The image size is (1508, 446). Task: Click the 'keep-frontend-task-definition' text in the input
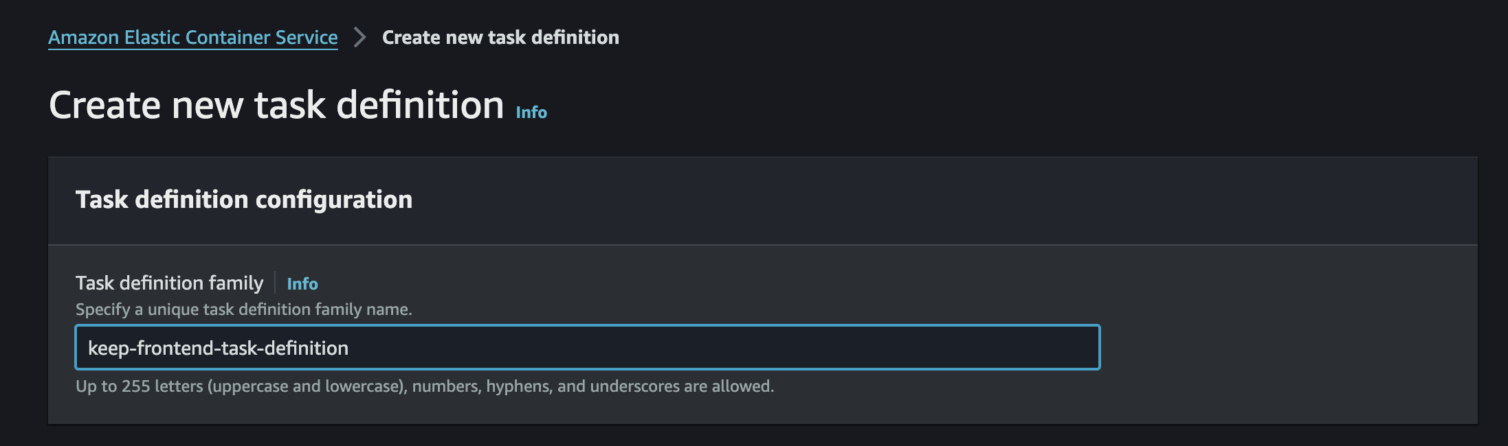coord(218,349)
